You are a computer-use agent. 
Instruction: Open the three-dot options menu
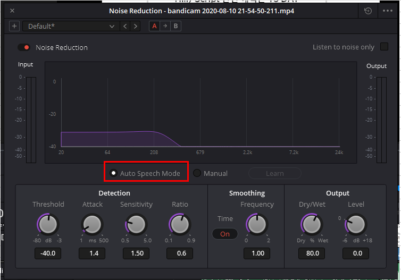(x=388, y=11)
